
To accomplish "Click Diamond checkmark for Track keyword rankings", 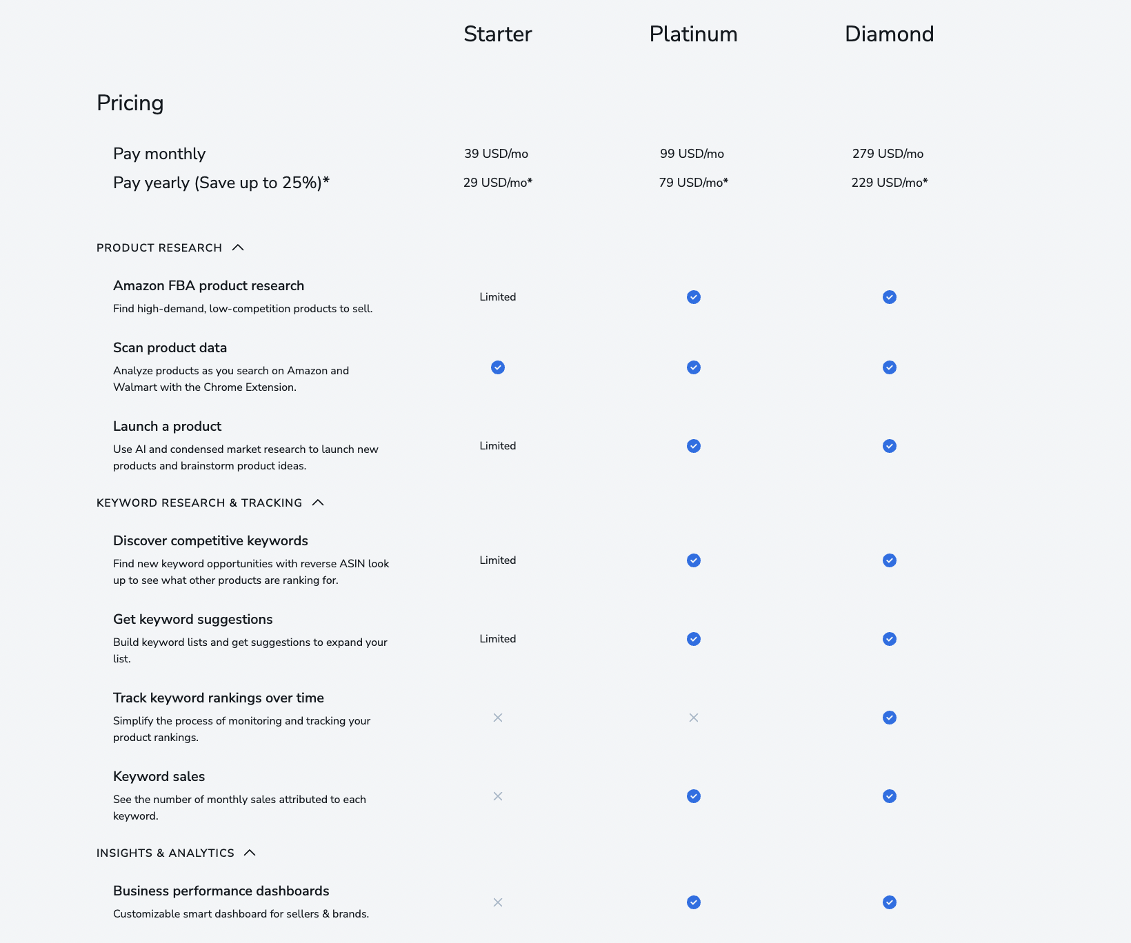I will 890,718.
